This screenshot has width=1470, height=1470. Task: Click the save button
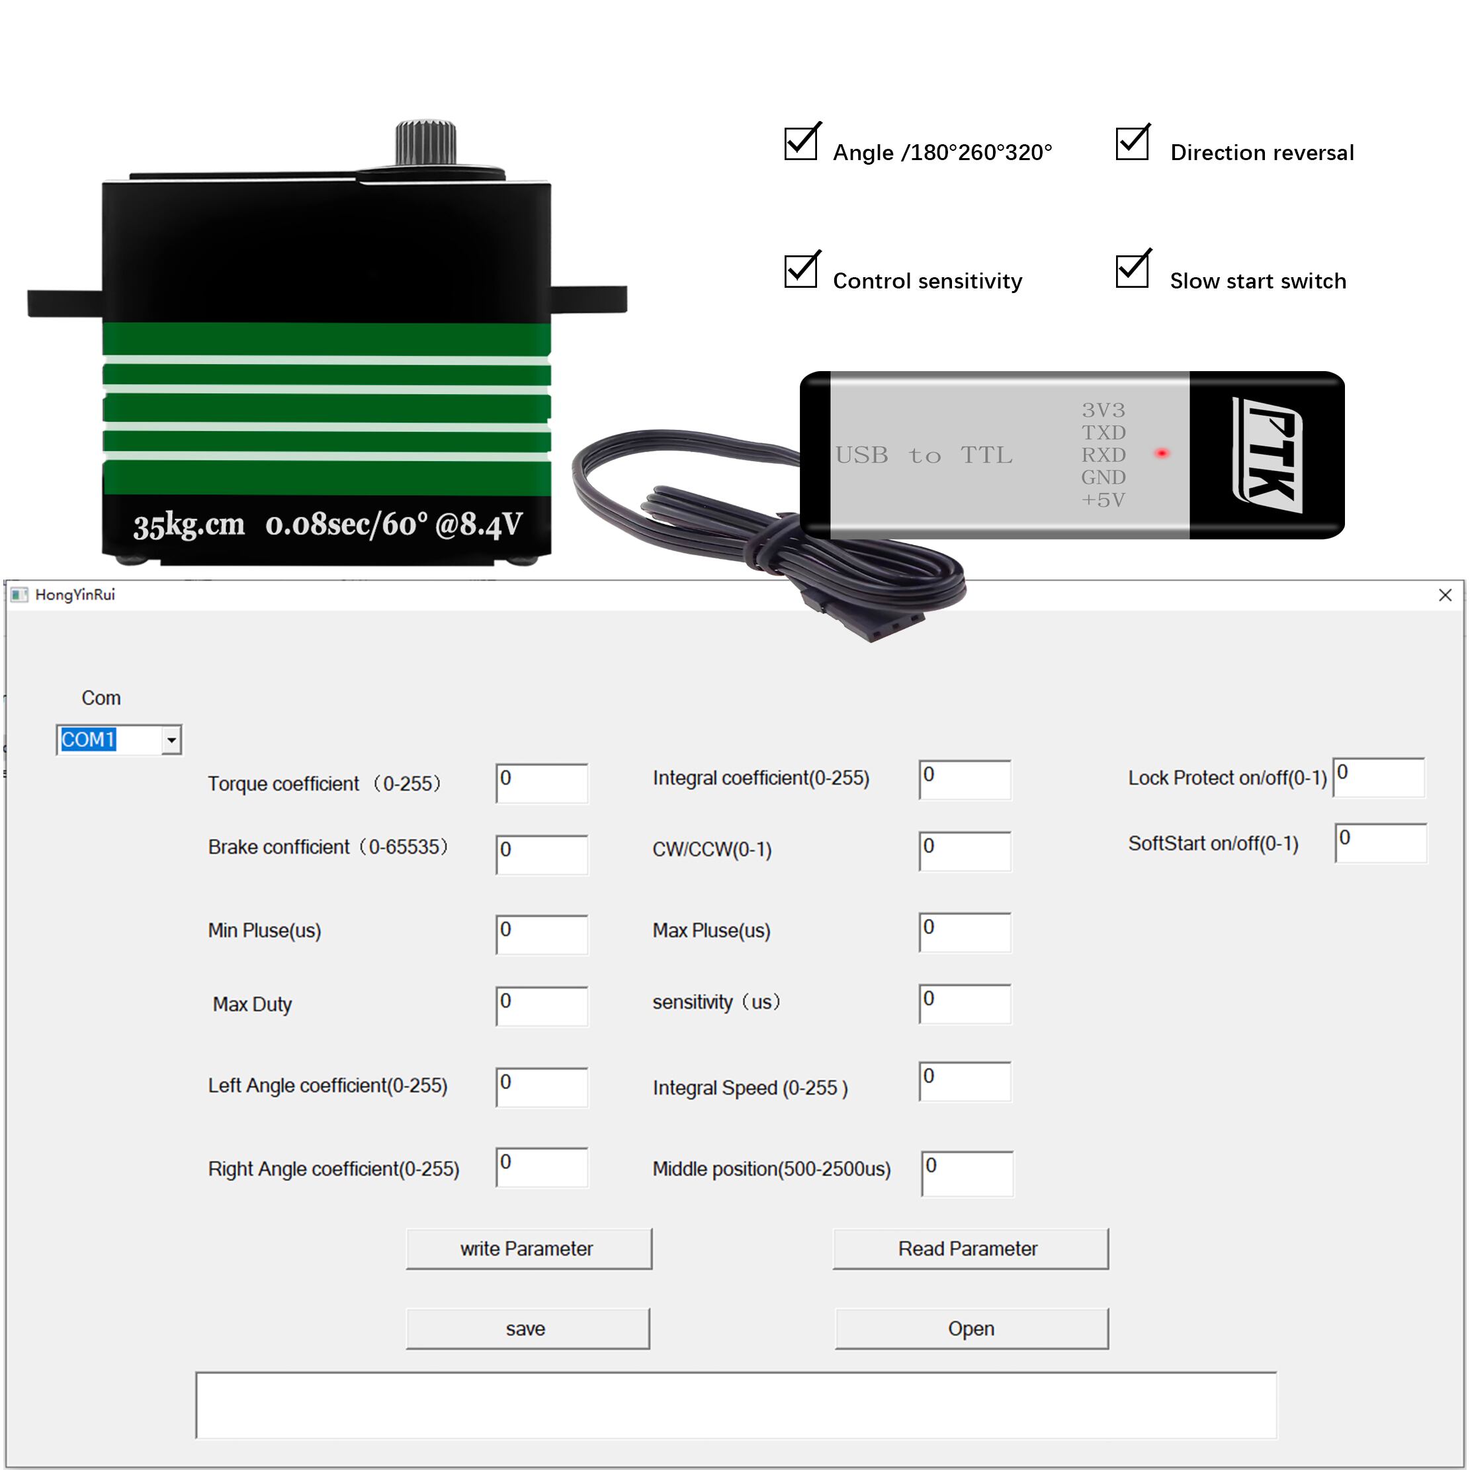(527, 1328)
